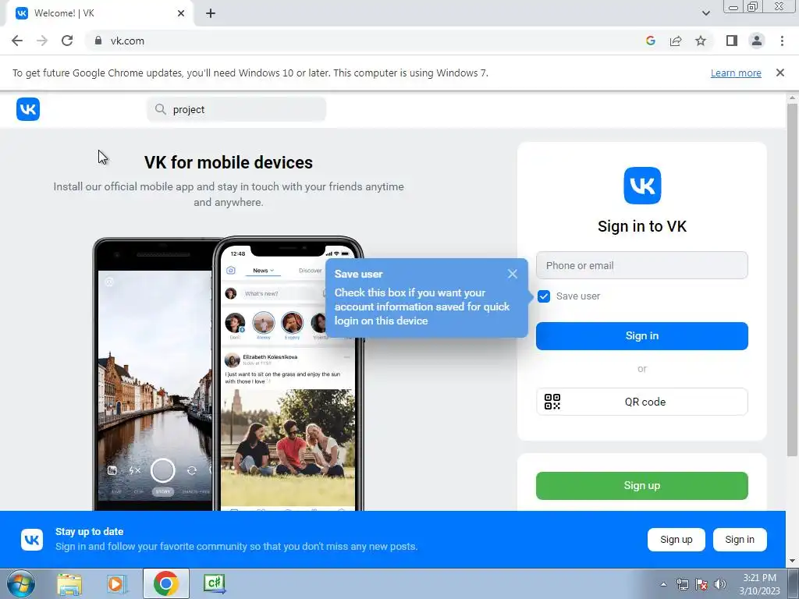Click the share page icon
Image resolution: width=799 pixels, height=599 pixels.
click(x=676, y=41)
